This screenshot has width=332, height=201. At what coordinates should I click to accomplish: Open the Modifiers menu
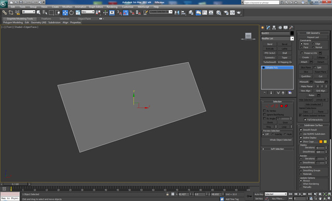tap(67, 7)
